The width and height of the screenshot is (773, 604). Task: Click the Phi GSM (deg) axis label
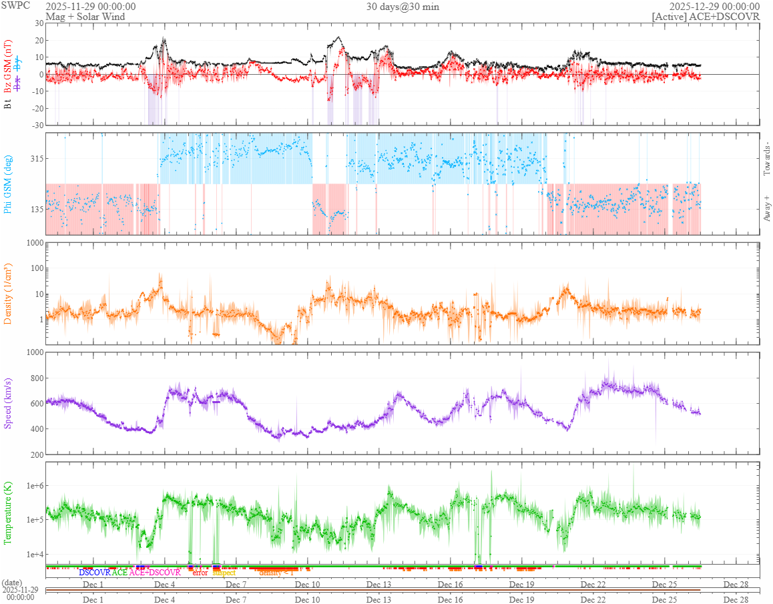pos(7,184)
